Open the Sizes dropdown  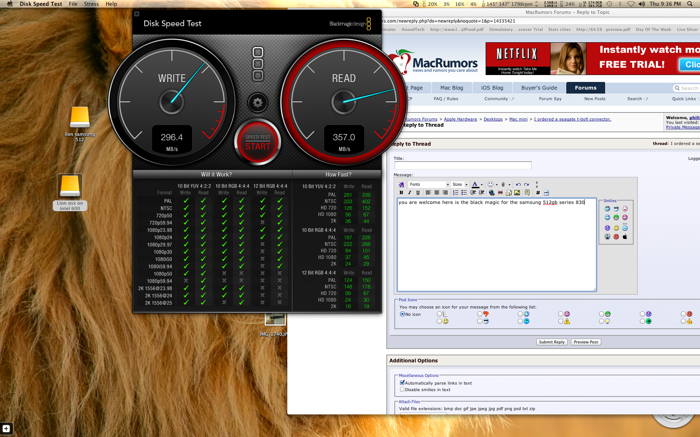[x=460, y=184]
